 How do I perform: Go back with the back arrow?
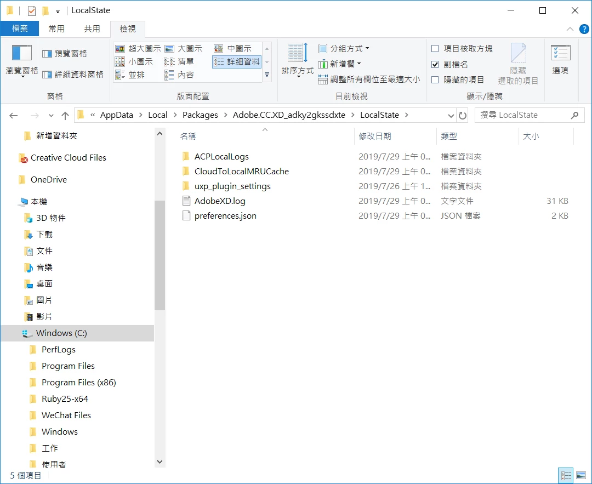(x=14, y=116)
